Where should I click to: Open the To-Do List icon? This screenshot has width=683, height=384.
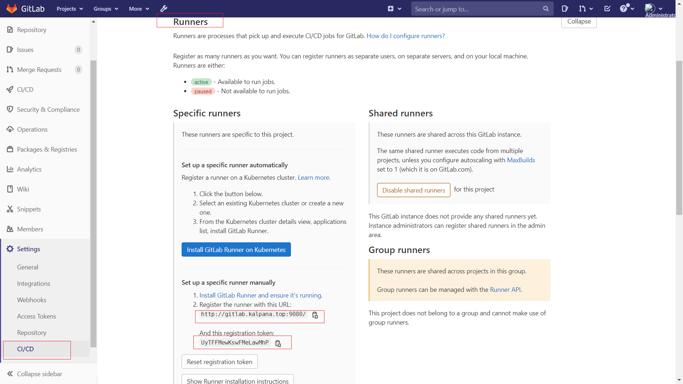click(x=607, y=9)
